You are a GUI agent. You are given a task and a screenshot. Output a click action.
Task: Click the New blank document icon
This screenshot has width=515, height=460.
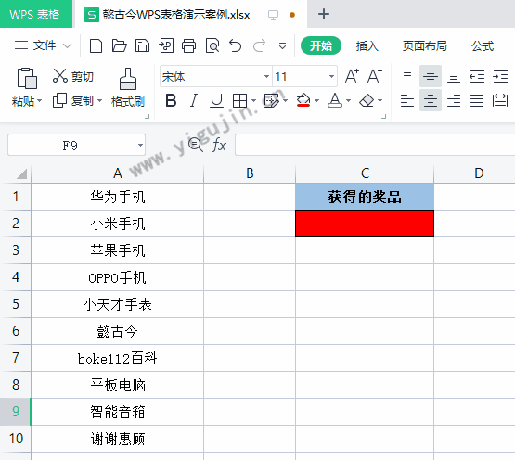pyautogui.click(x=96, y=45)
